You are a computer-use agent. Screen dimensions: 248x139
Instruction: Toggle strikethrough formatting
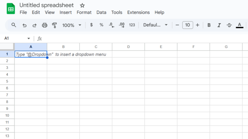click(x=229, y=25)
